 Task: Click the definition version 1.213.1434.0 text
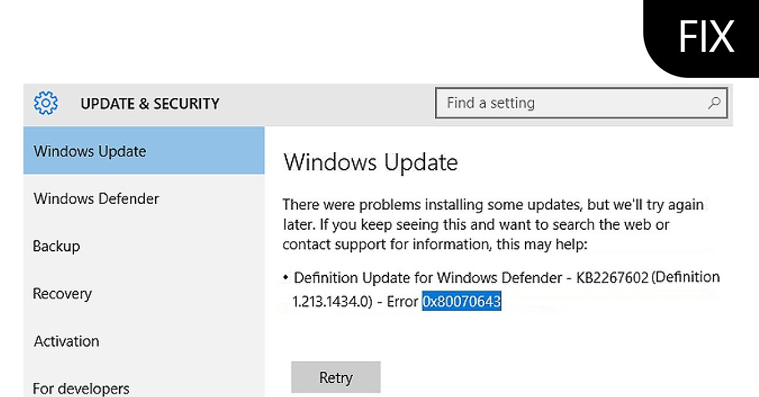331,302
